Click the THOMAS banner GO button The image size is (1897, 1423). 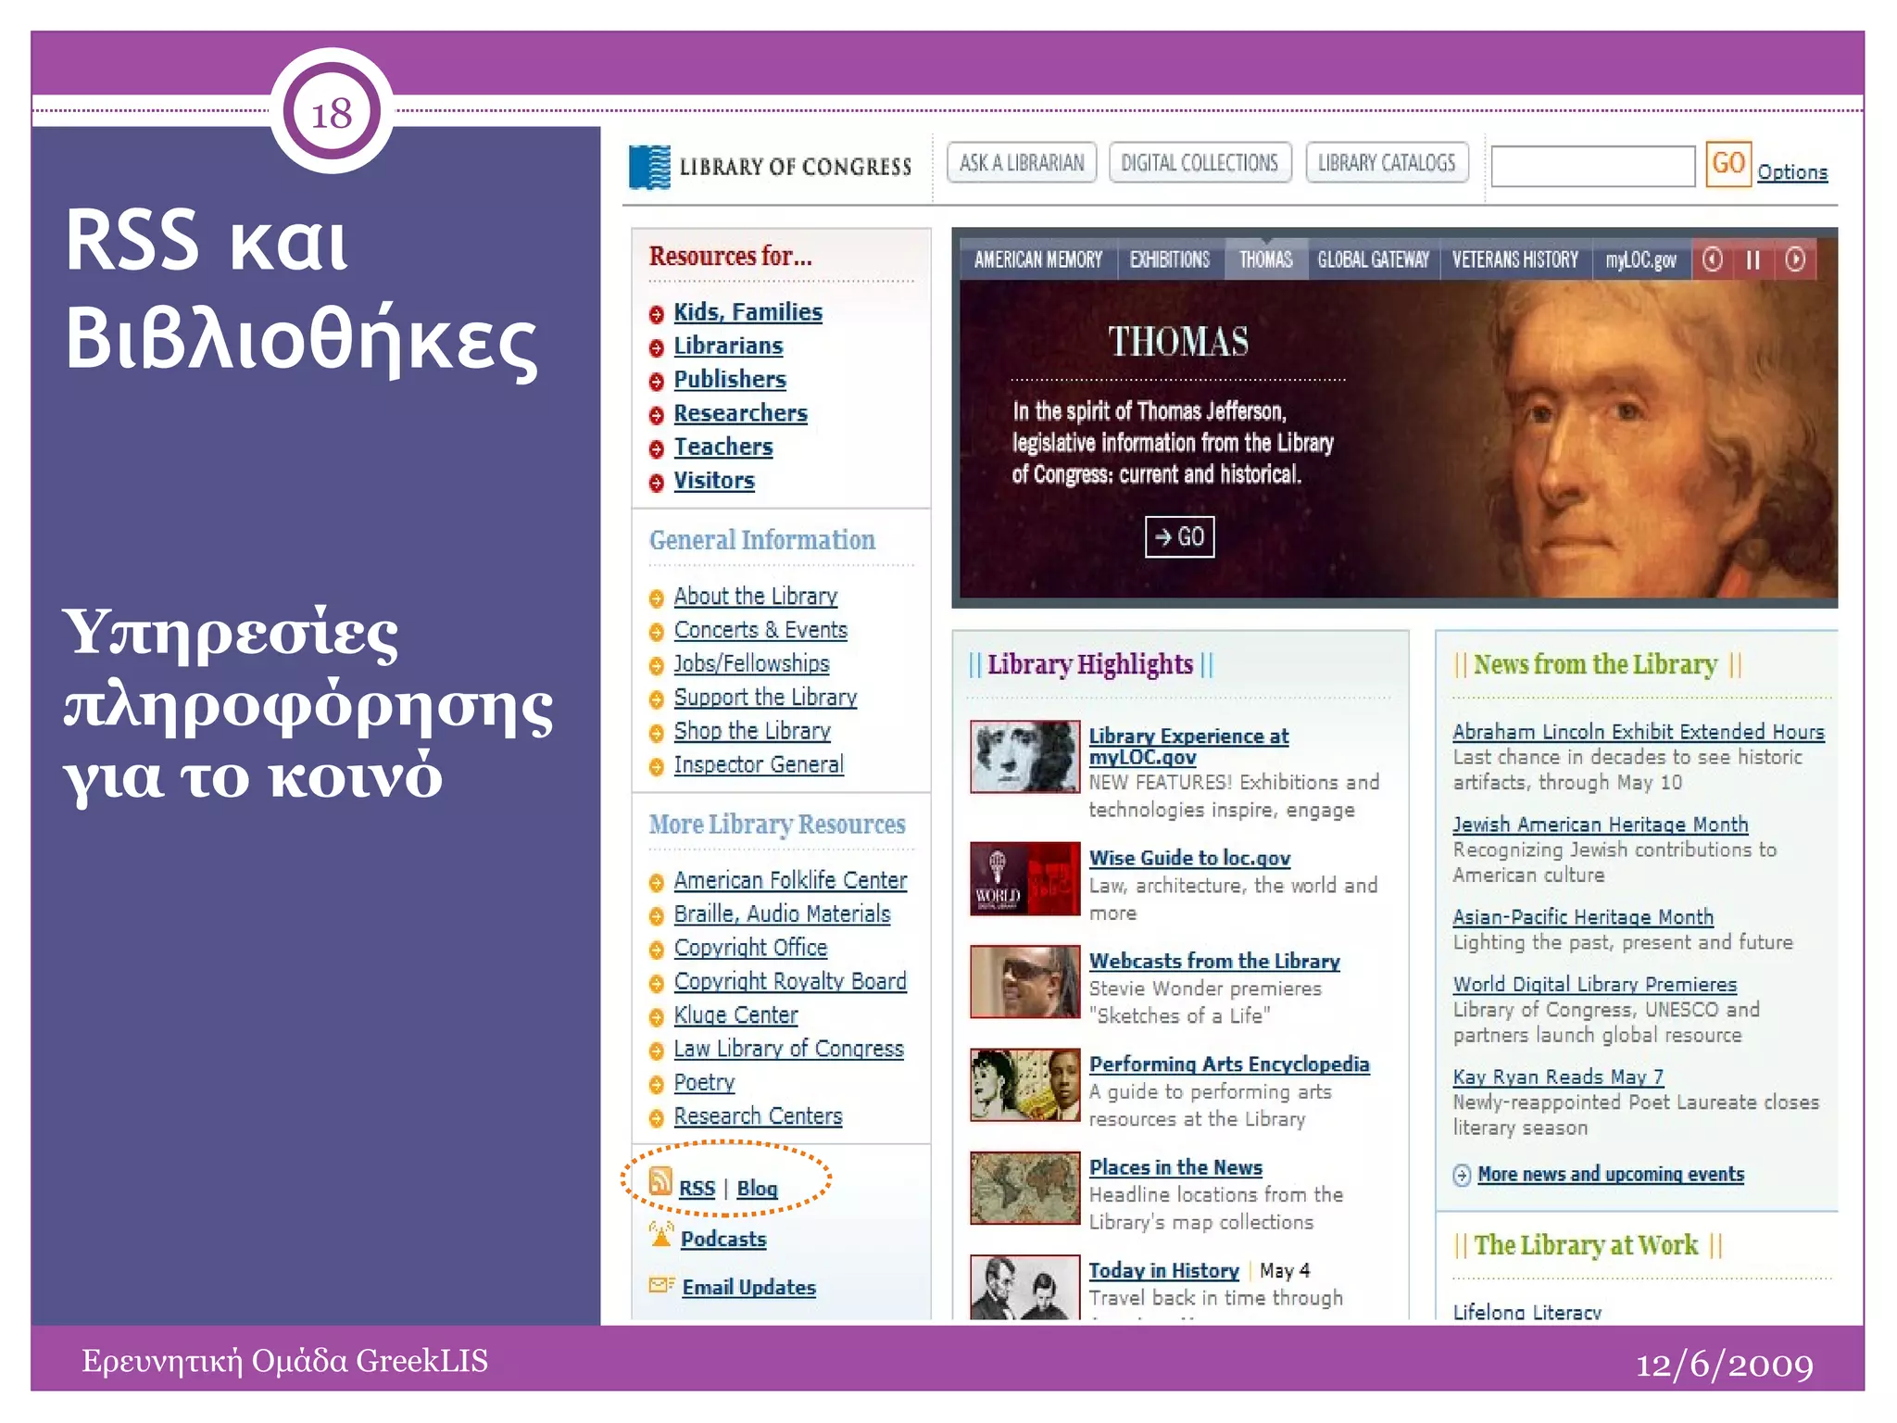click(1179, 536)
